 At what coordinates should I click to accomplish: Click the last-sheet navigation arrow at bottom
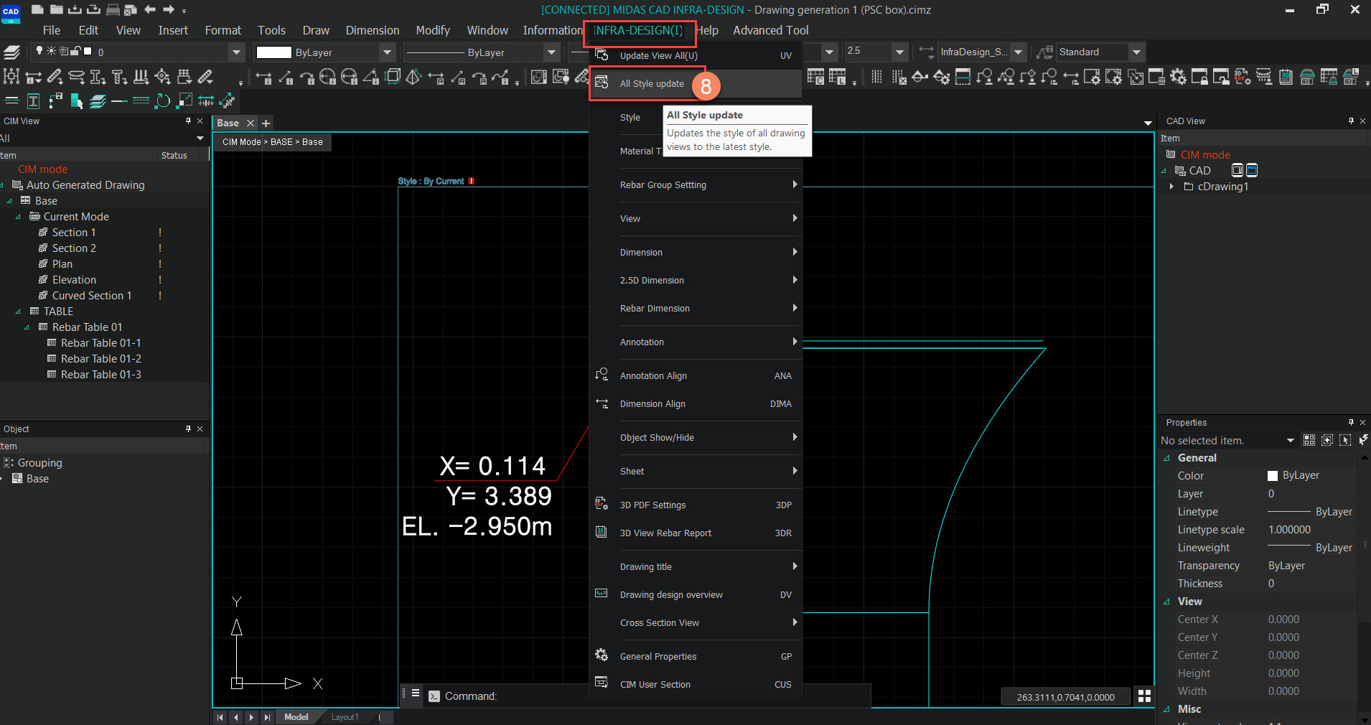point(267,717)
